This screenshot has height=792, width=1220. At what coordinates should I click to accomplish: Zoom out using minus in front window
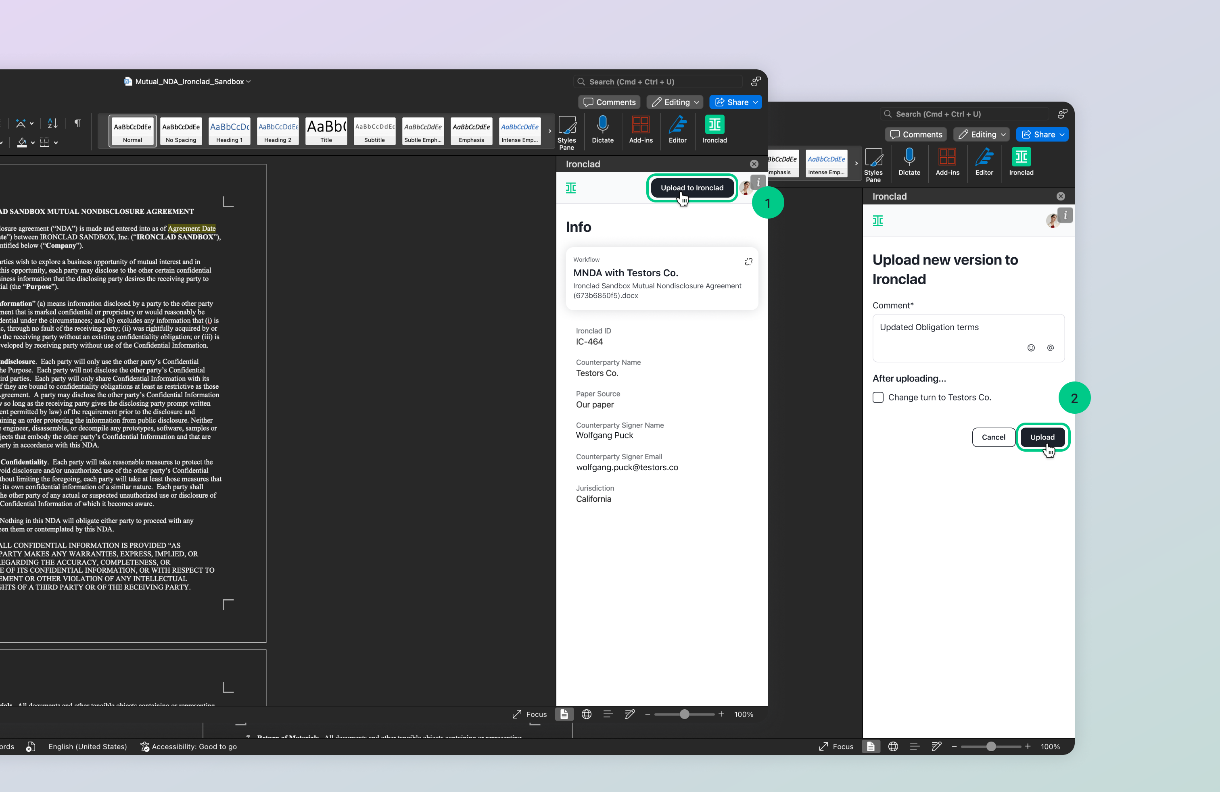[648, 714]
